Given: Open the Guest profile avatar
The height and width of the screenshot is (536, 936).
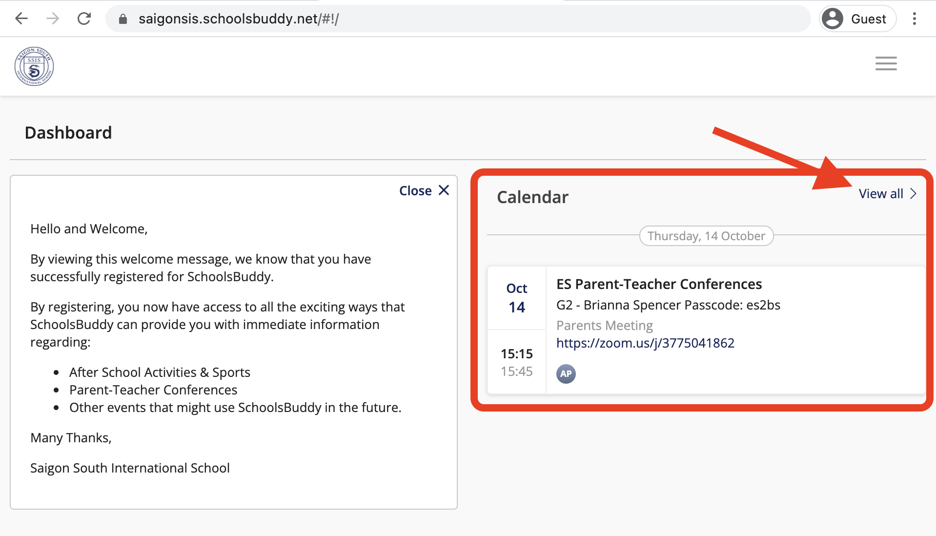Looking at the screenshot, I should click(x=833, y=19).
